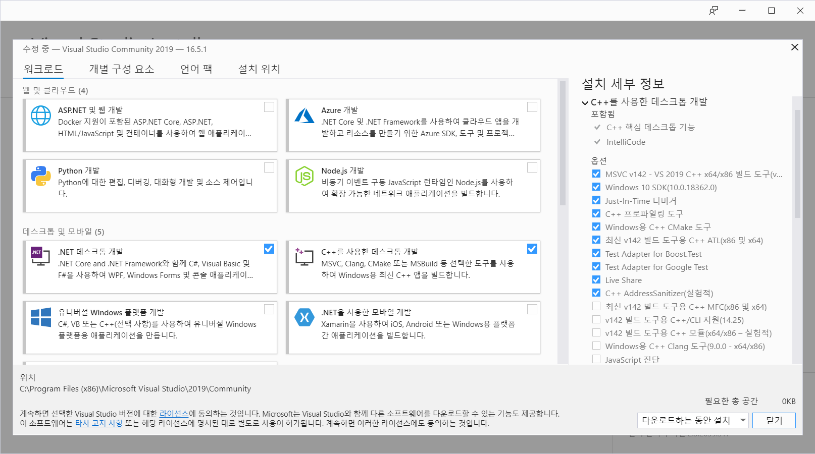
Task: Click the 닫기 button
Action: pos(774,420)
